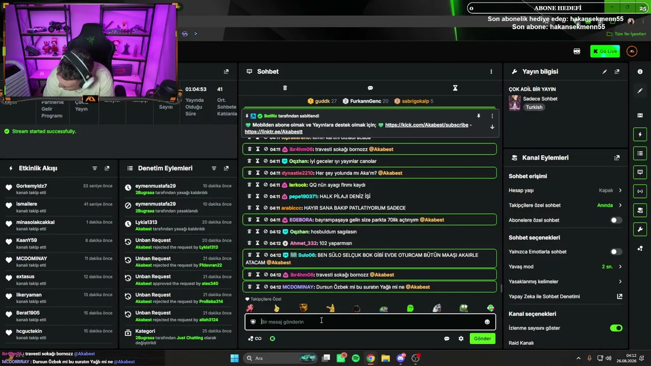This screenshot has height=366, width=651.
Task: Click username Oqzhan in 'iyi geceler' message
Action: [299, 161]
